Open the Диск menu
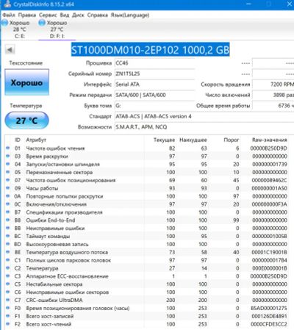Image resolution: width=294 pixels, height=330 pixels. pos(78,15)
